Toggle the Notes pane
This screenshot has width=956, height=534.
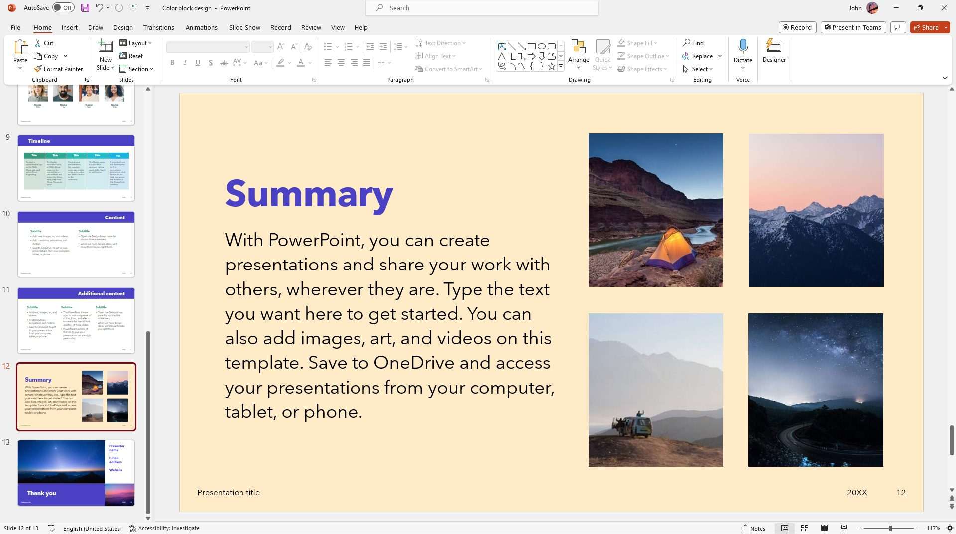pos(753,528)
